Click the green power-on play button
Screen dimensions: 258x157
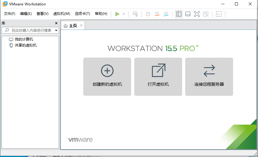[x=117, y=14]
